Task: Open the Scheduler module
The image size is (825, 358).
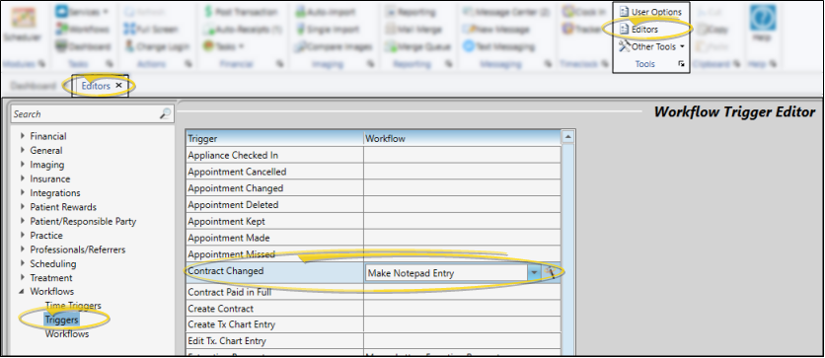Action: 22,25
